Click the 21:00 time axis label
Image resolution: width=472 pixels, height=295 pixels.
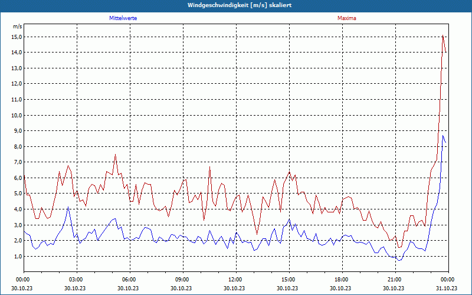395,280
